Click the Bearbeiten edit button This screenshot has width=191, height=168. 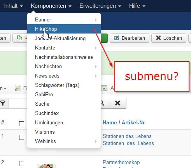tap(130, 38)
